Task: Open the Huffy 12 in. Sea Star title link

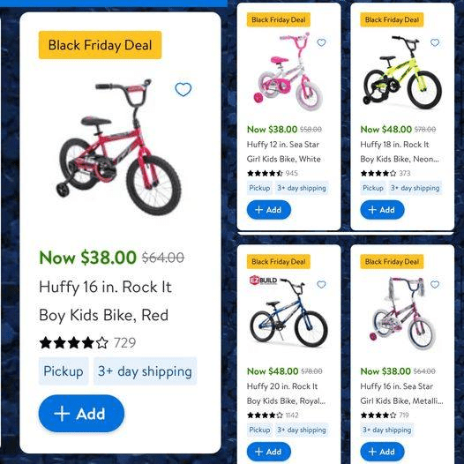Action: coord(283,152)
